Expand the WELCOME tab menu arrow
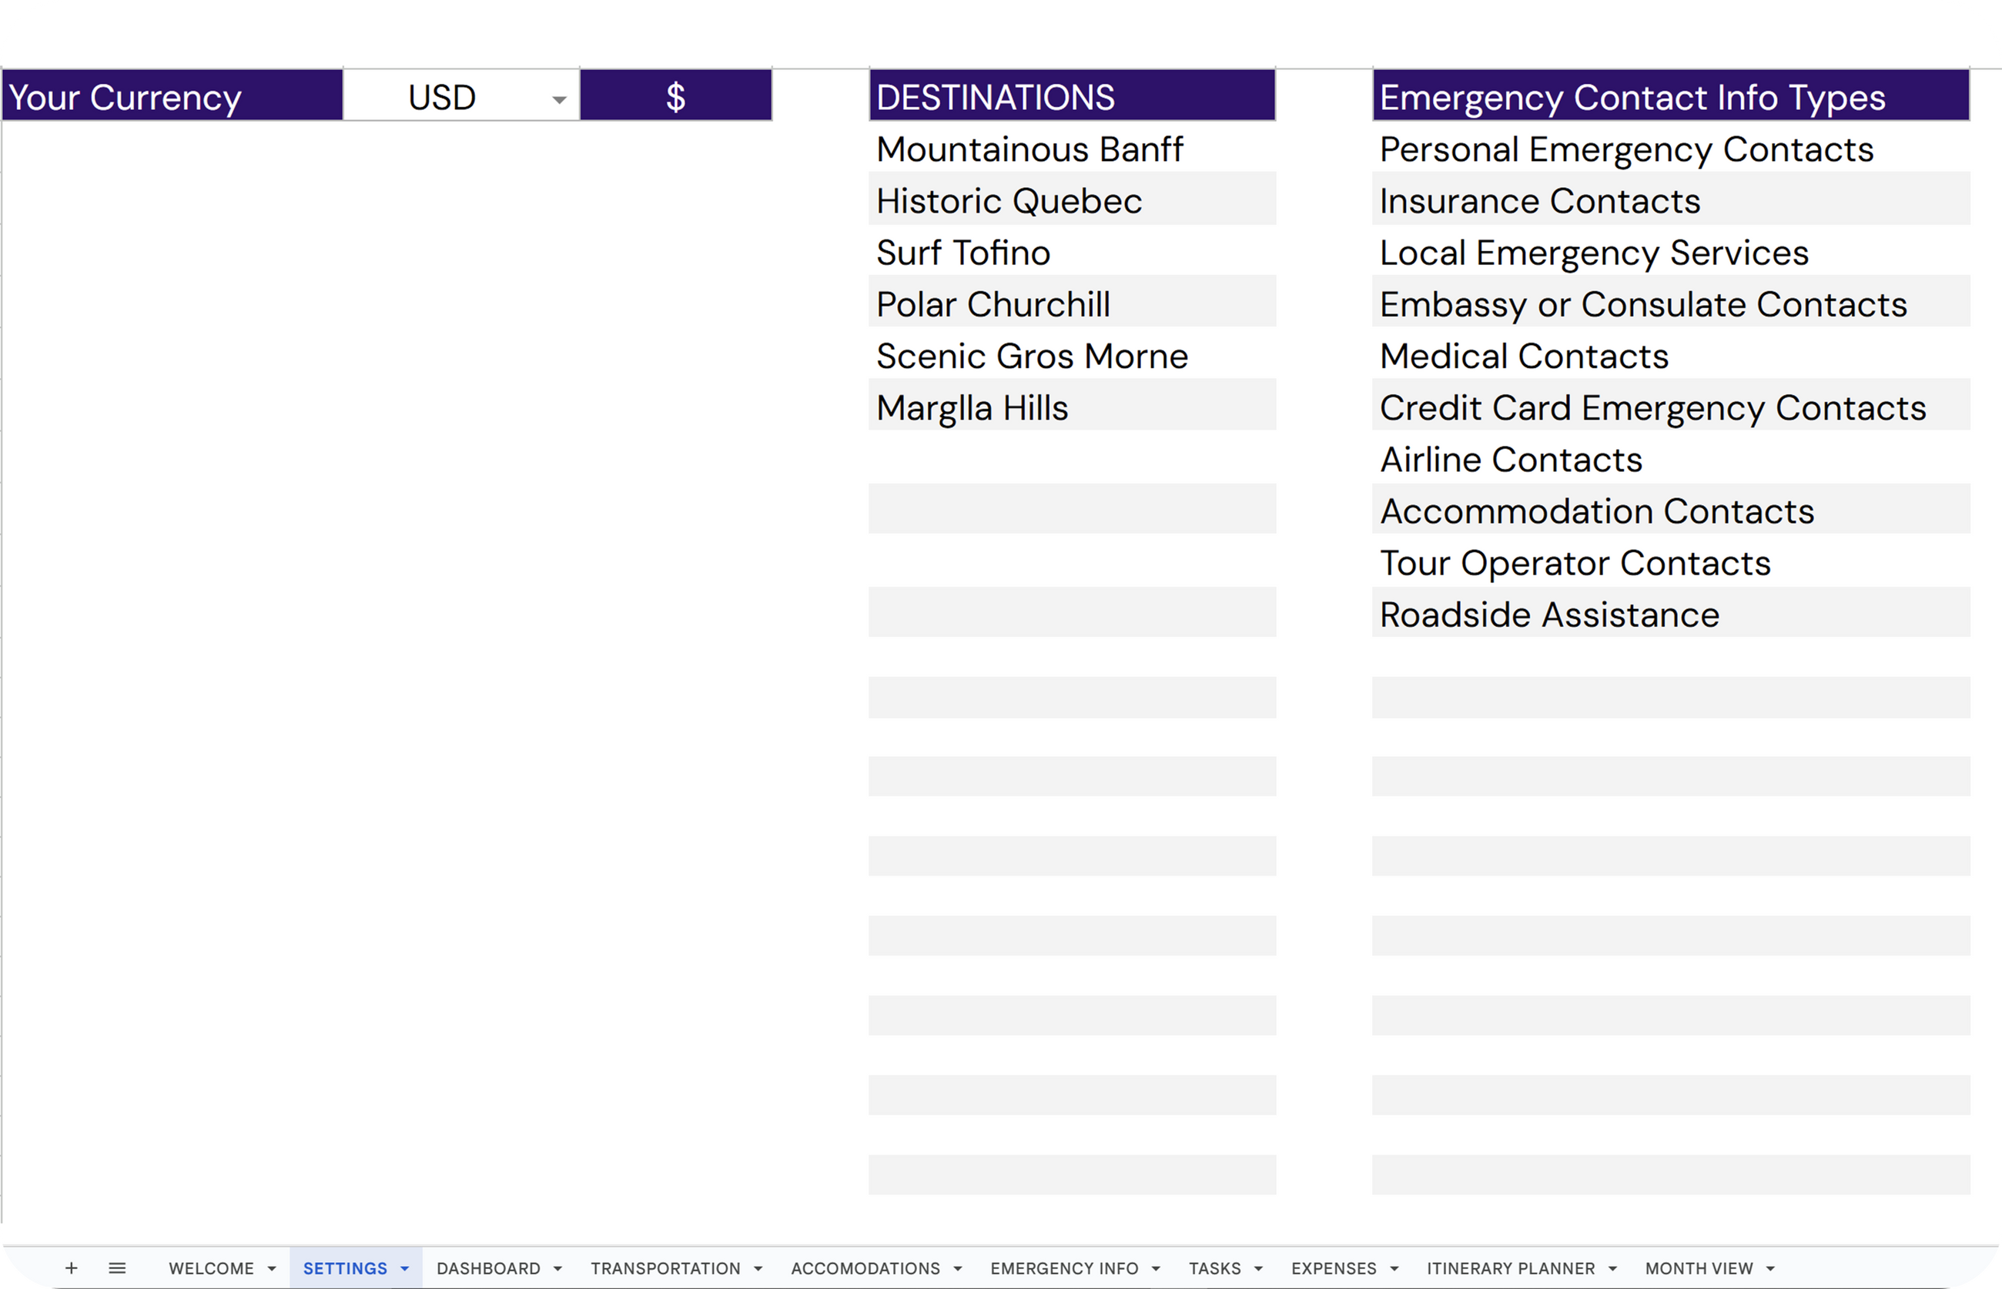Image resolution: width=2002 pixels, height=1289 pixels. pyautogui.click(x=272, y=1269)
